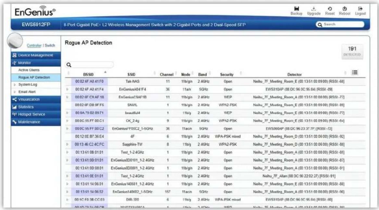Collapse the Monitor menu section

(x=36, y=63)
